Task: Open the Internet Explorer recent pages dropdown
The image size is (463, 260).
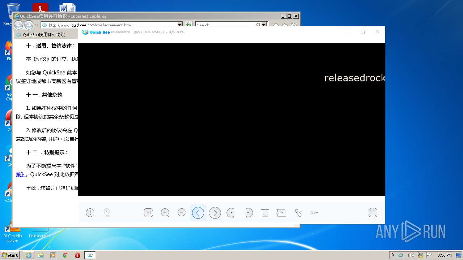Action: [37, 25]
